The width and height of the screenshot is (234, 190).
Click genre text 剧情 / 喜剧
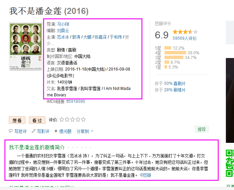[66, 50]
